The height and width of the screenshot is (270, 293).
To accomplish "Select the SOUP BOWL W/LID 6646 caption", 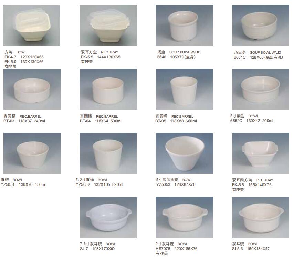I will tap(179, 54).
